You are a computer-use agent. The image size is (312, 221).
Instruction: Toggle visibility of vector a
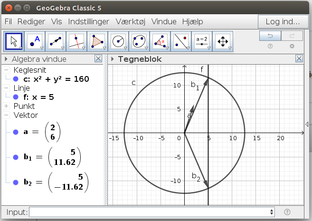pos(16,132)
